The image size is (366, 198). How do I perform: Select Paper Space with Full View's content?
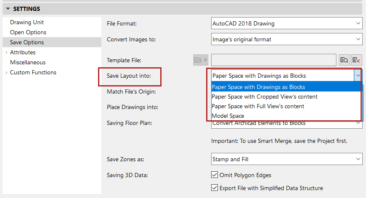coord(258,106)
